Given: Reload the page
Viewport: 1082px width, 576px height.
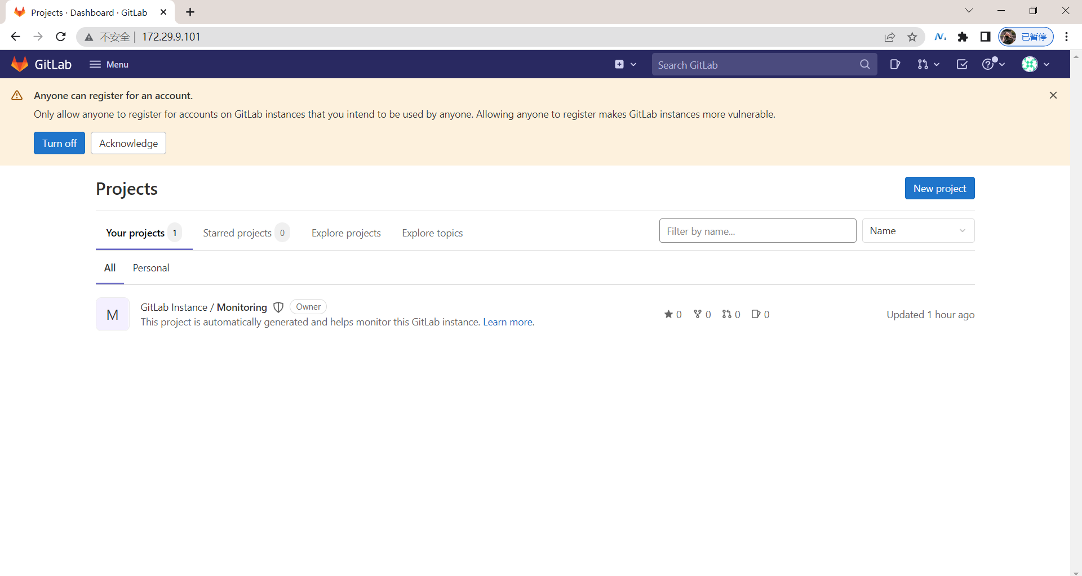Looking at the screenshot, I should (x=61, y=37).
